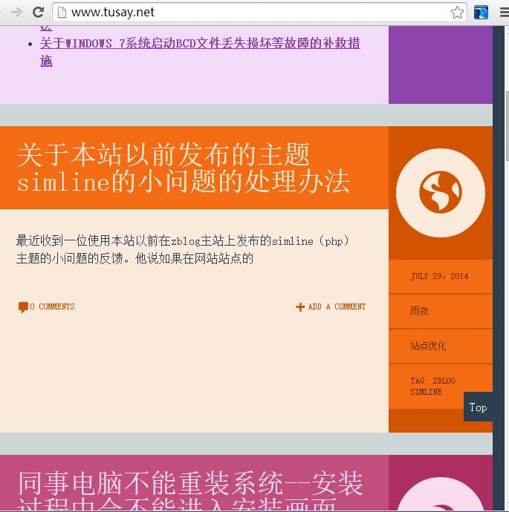Open the ZBLOG tag link
The image size is (509, 512).
pyautogui.click(x=444, y=381)
